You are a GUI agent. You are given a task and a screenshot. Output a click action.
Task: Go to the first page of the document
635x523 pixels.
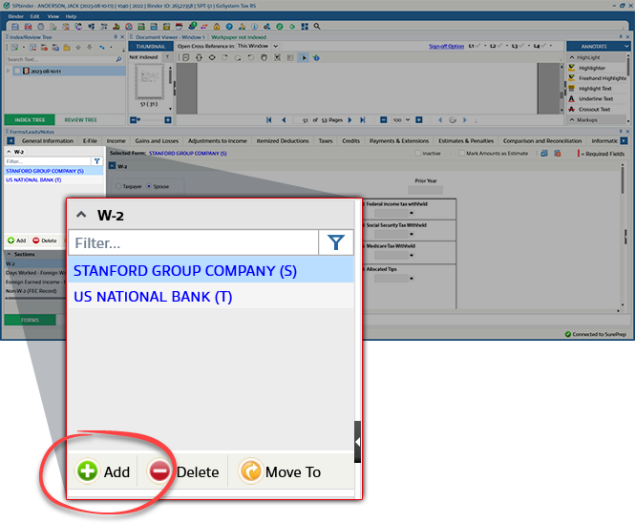[269, 120]
